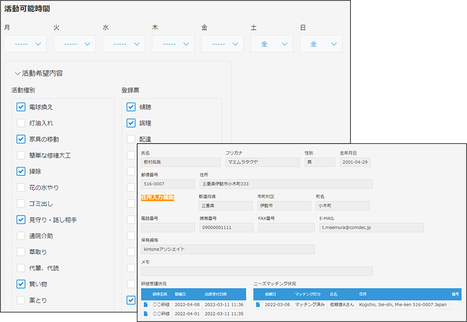Open record icon for 2022-04-01 training row
Image resolution: width=467 pixels, height=322 pixels.
pos(145,314)
